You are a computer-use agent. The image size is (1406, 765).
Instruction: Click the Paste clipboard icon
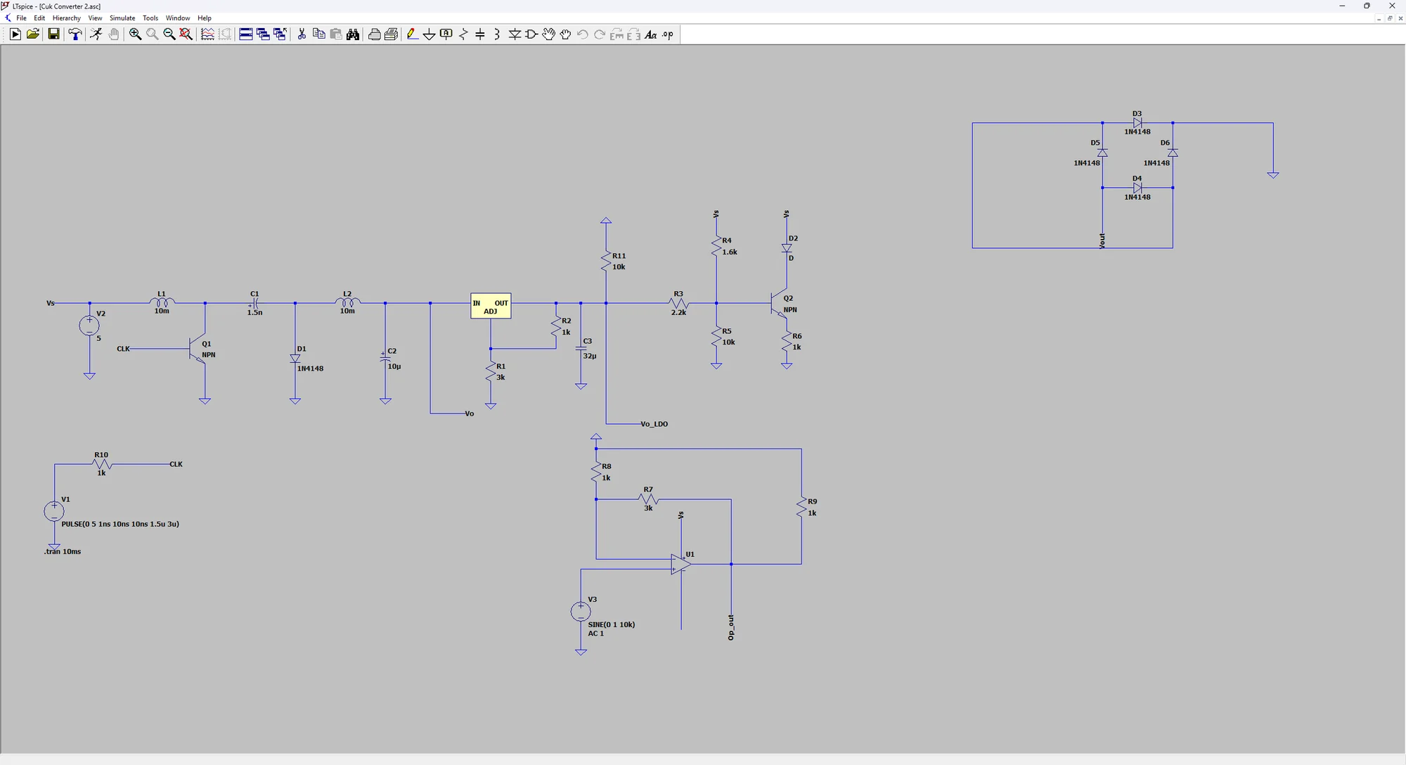click(335, 34)
